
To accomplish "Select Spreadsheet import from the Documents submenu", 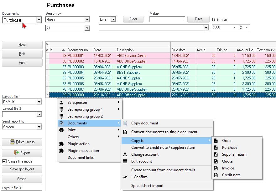I will point(147,186).
